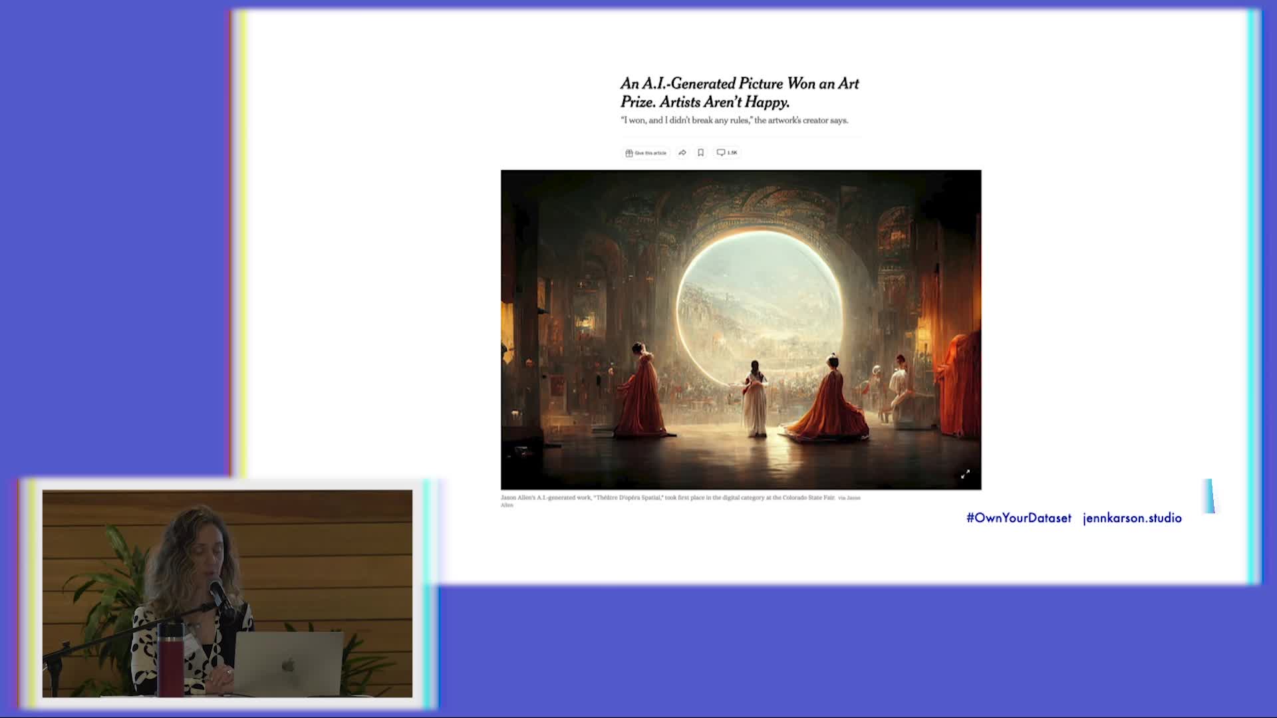The width and height of the screenshot is (1277, 718).
Task: Open the 1.5K comments button
Action: pyautogui.click(x=727, y=153)
